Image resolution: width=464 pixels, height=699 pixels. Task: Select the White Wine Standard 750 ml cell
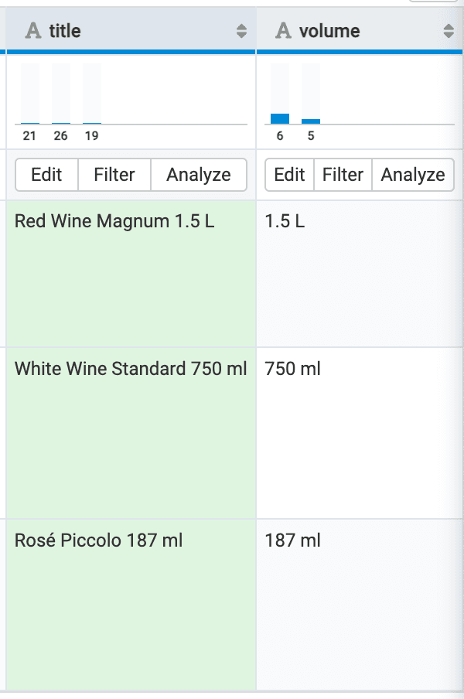131,433
